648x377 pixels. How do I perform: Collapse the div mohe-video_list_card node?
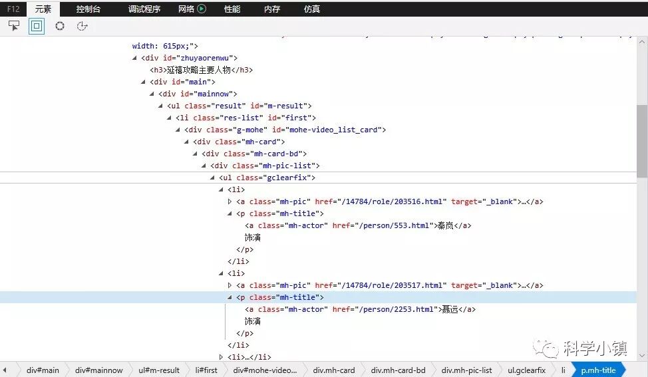[178, 130]
